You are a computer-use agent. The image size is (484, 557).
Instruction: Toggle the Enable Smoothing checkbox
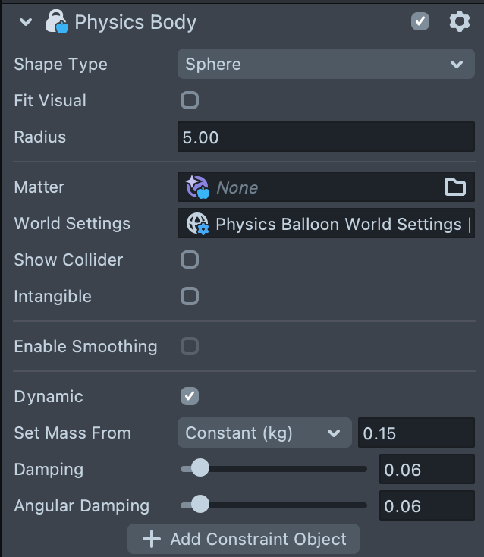[x=190, y=346]
